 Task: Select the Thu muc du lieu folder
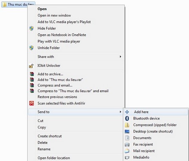(18, 5)
